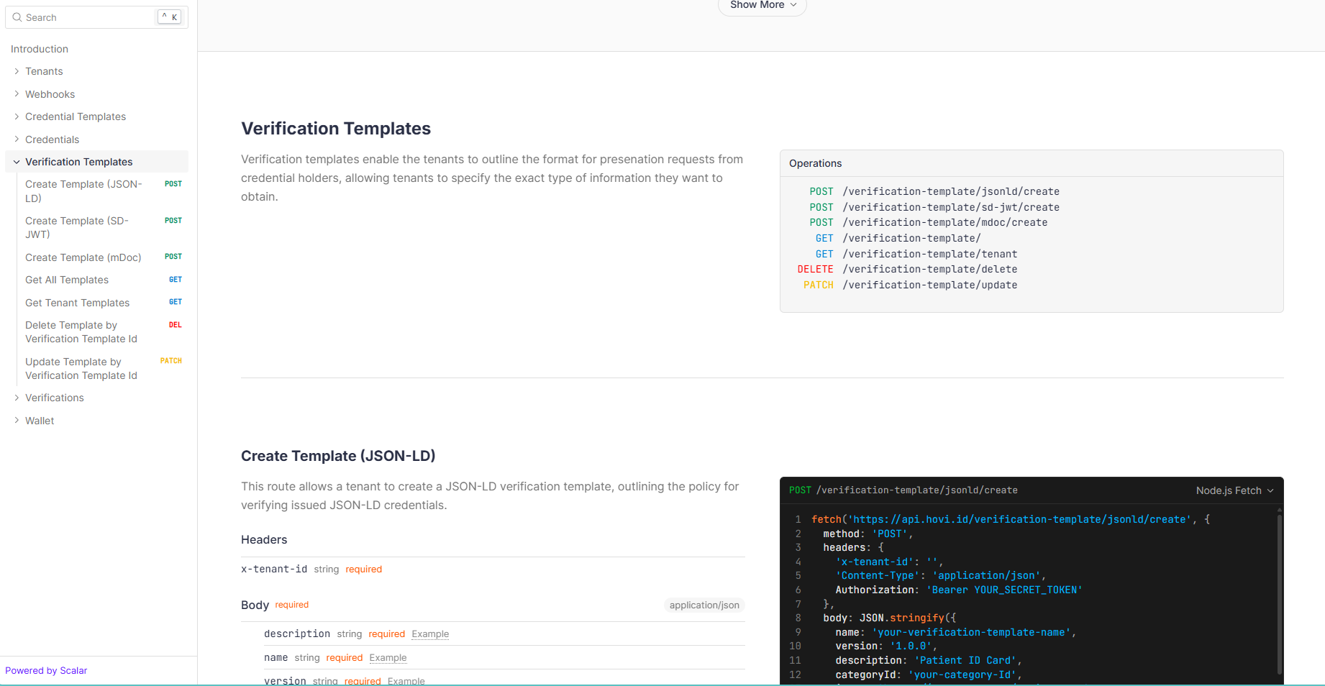Viewport: 1325px width, 686px height.
Task: Expand the Webhooks sidebar chevron
Action: (x=17, y=94)
